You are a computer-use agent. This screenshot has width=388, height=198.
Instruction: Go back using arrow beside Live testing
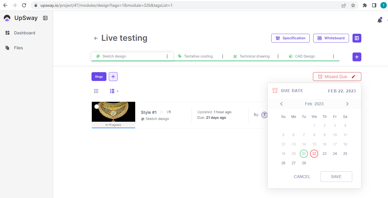[96, 38]
